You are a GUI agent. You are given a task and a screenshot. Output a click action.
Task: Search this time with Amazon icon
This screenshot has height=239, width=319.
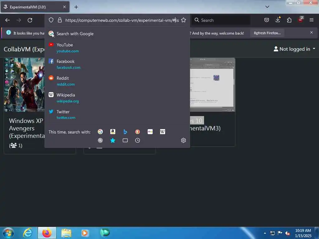(x=113, y=132)
